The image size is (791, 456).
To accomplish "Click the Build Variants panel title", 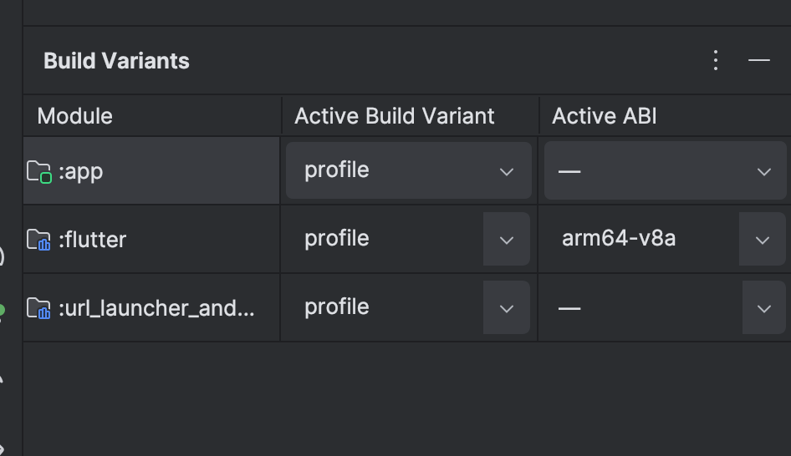I will point(116,61).
